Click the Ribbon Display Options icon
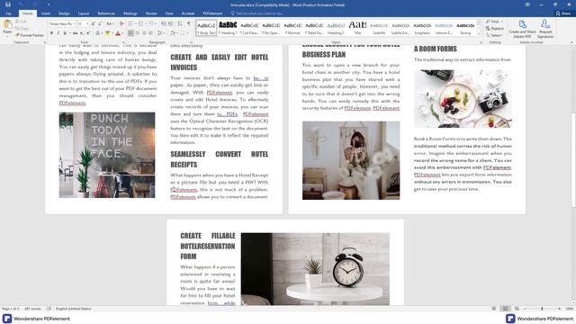Screen dimensions: 576x324 [x=527, y=4]
